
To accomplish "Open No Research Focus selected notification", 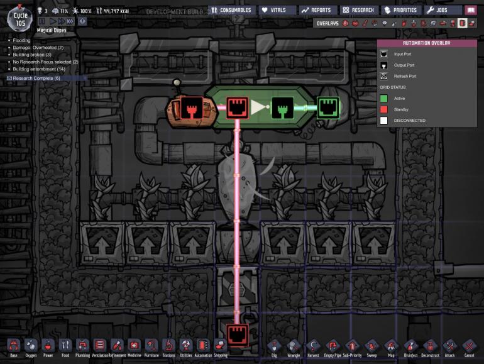I will pos(45,62).
